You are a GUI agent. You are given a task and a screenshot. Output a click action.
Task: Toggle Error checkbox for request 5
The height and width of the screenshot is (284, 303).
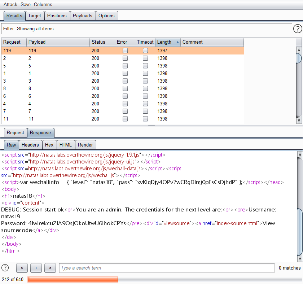[x=125, y=66]
